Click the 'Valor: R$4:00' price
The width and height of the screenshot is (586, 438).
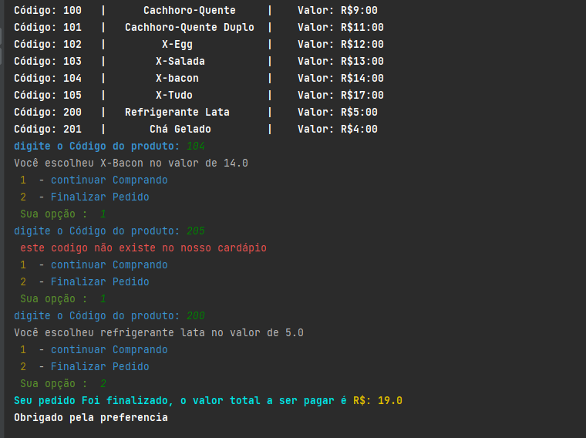(338, 130)
